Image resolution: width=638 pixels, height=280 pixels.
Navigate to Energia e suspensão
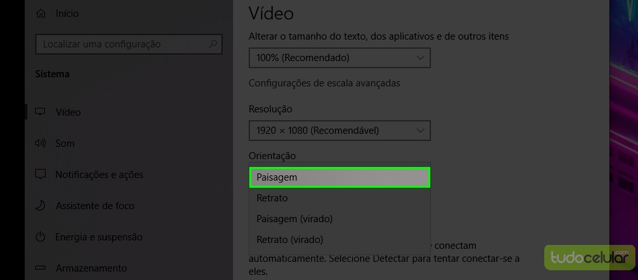[x=99, y=236]
